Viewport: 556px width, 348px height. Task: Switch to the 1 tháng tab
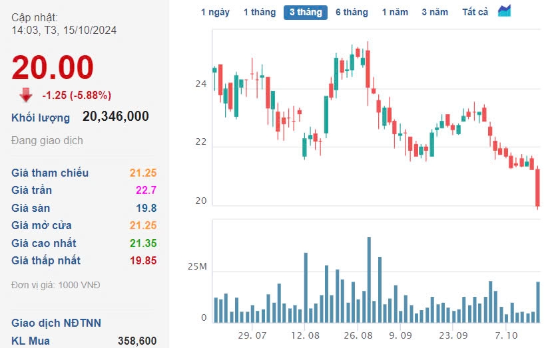coord(260,13)
